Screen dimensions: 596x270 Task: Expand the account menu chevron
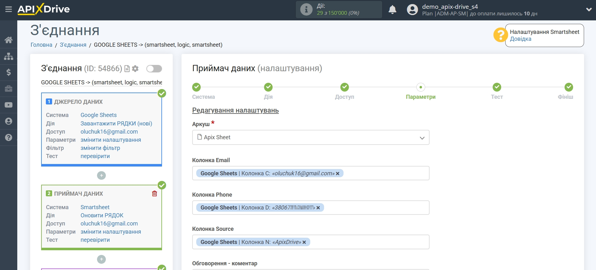pyautogui.click(x=589, y=10)
